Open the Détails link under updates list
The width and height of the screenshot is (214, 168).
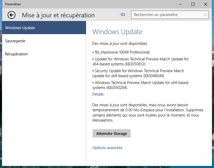[98, 94]
